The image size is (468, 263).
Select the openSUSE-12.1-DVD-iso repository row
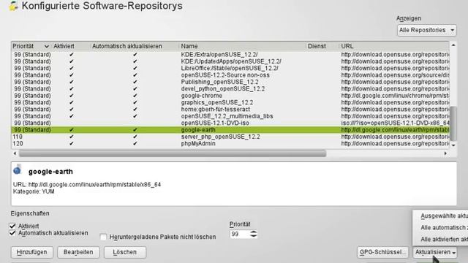point(230,123)
